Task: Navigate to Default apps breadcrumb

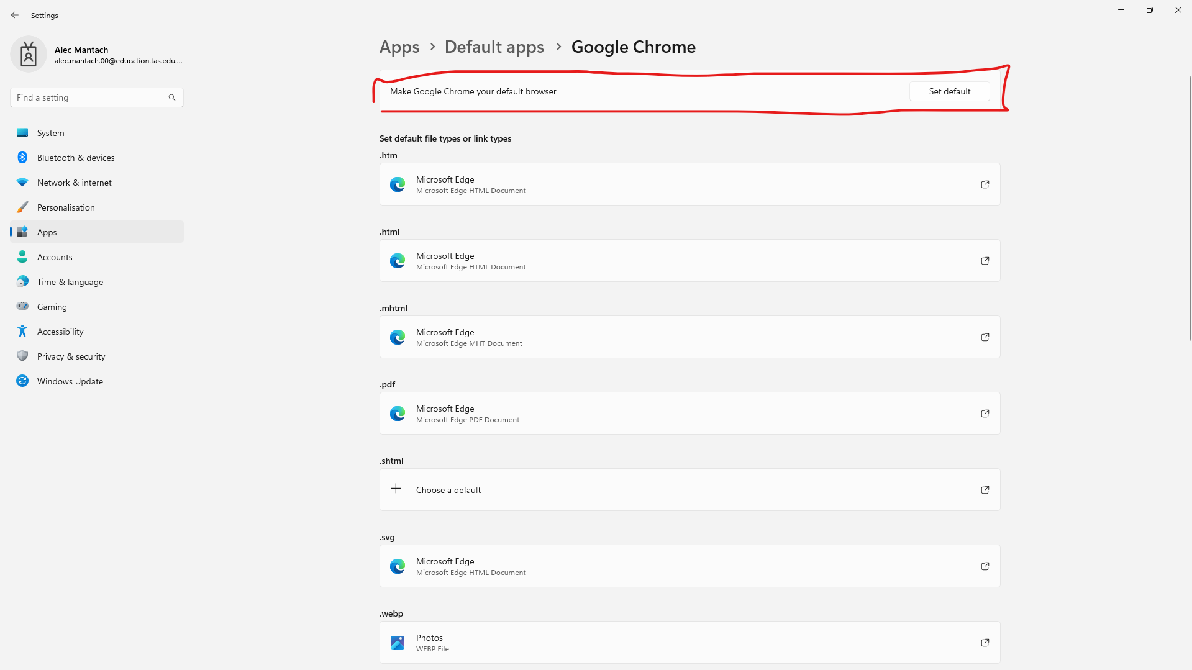Action: [494, 47]
